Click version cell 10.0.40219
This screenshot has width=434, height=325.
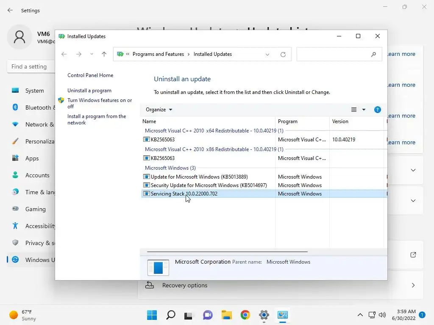coord(343,140)
